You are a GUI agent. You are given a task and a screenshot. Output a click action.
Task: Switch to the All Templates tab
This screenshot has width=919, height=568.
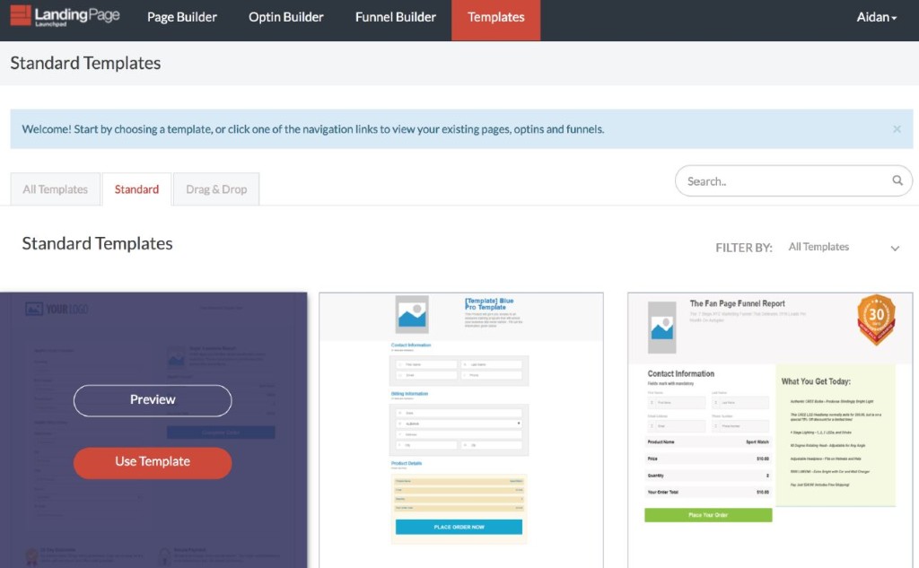(55, 189)
